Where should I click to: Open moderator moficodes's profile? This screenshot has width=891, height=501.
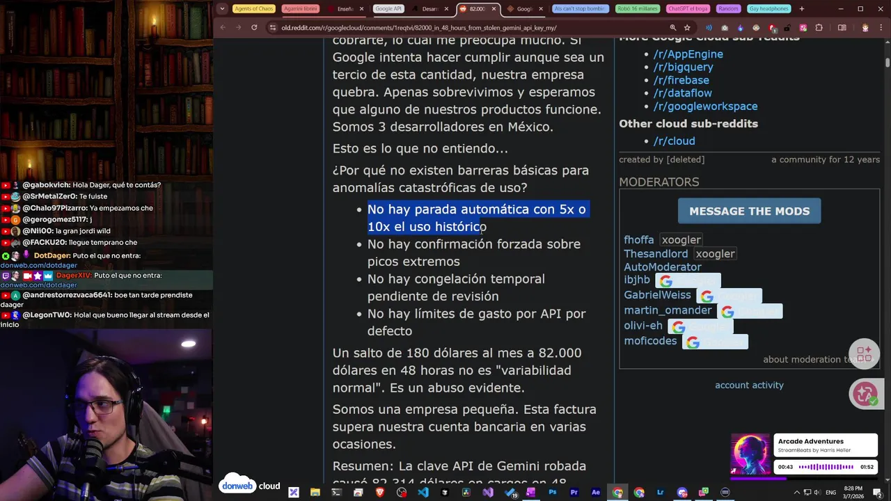click(x=650, y=341)
